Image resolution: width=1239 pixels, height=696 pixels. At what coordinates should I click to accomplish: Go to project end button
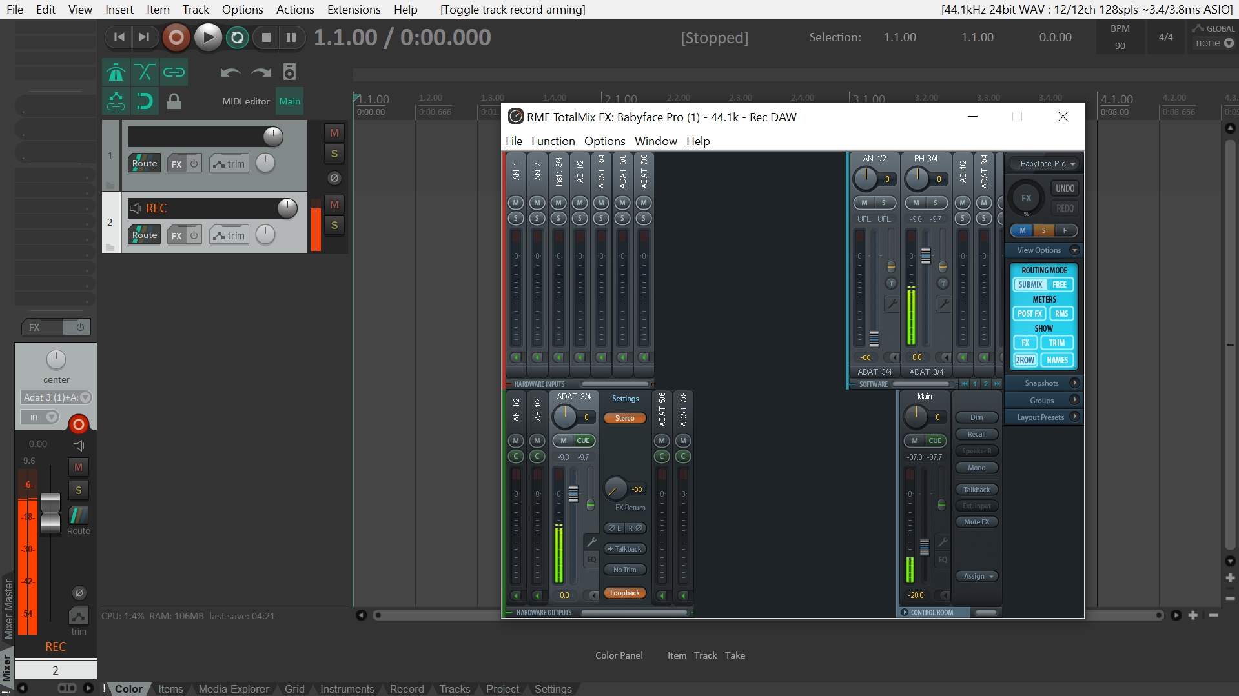[144, 37]
